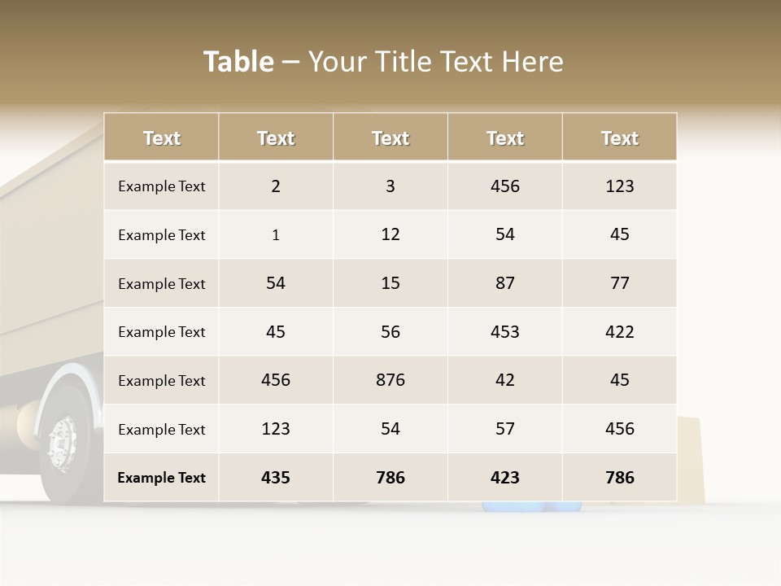The width and height of the screenshot is (781, 586).
Task: Select the first column header 'Text'
Action: [161, 138]
